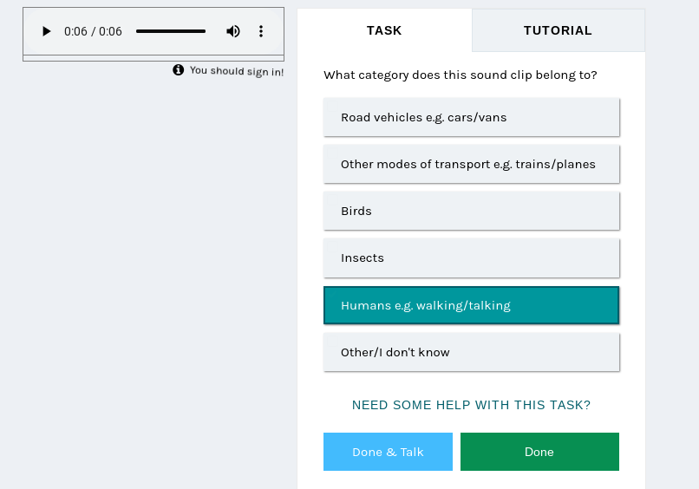Choose Other/I don't know answer
699x489 pixels.
point(471,352)
